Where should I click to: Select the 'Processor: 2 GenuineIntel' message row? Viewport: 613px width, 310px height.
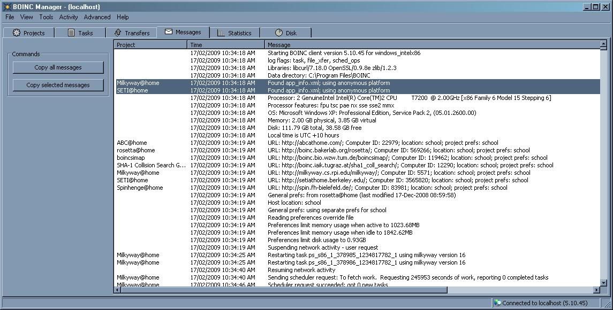(357, 98)
